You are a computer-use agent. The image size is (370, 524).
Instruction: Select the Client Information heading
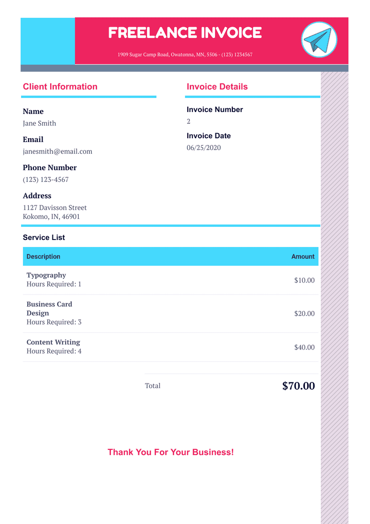(x=60, y=87)
